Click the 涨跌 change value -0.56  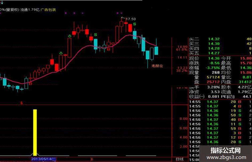coord(214,63)
